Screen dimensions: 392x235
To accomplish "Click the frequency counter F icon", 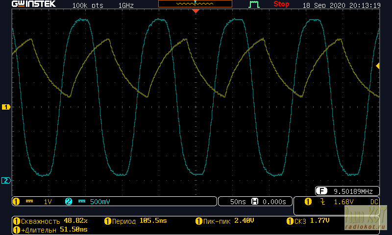I will click(x=322, y=191).
